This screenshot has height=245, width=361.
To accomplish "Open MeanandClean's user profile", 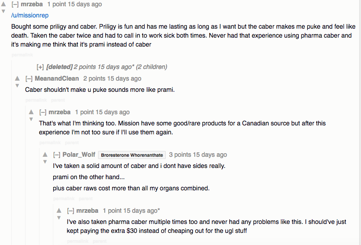I will pos(57,78).
